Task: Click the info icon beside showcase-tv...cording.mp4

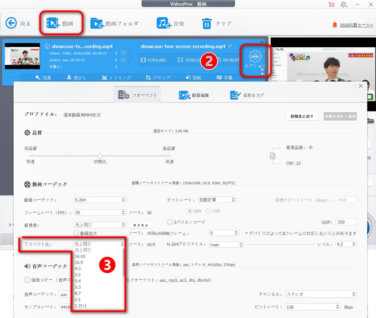Action: click(x=47, y=46)
